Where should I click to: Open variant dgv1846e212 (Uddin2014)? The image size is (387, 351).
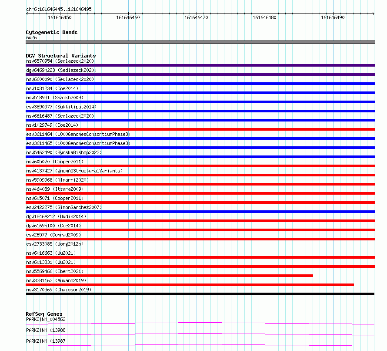tap(56, 216)
